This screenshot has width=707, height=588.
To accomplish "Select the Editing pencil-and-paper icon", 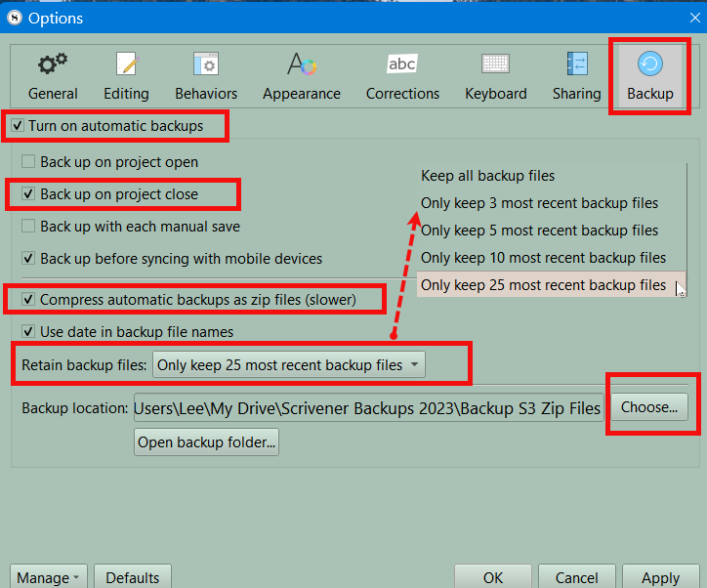I will [126, 64].
